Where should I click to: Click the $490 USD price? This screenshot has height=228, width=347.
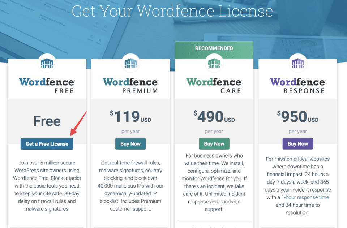pos(214,117)
